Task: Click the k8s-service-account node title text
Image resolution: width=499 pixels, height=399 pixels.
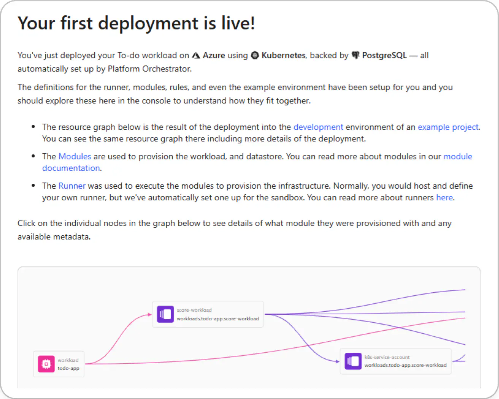Action: (387, 357)
